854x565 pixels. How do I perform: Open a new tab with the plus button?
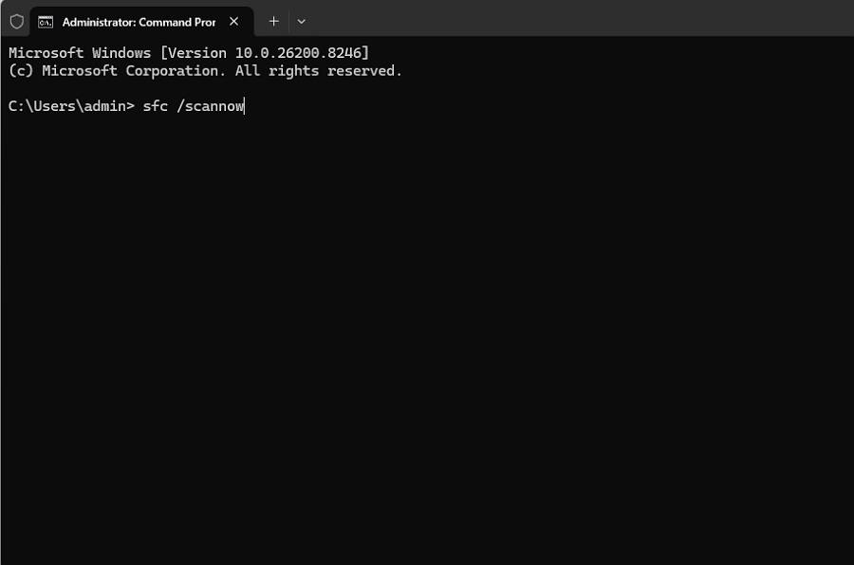(273, 21)
